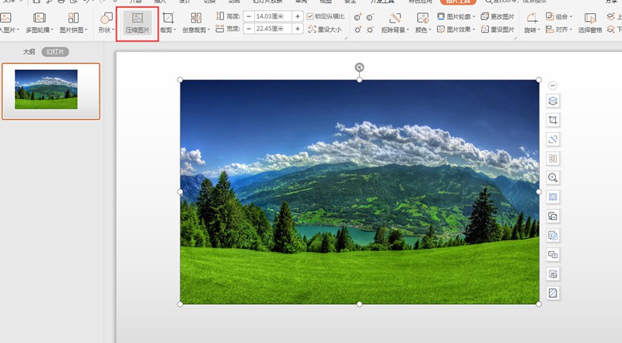Image resolution: width=622 pixels, height=343 pixels.
Task: Click the width field showing 22.45厘米
Action: 273,29
